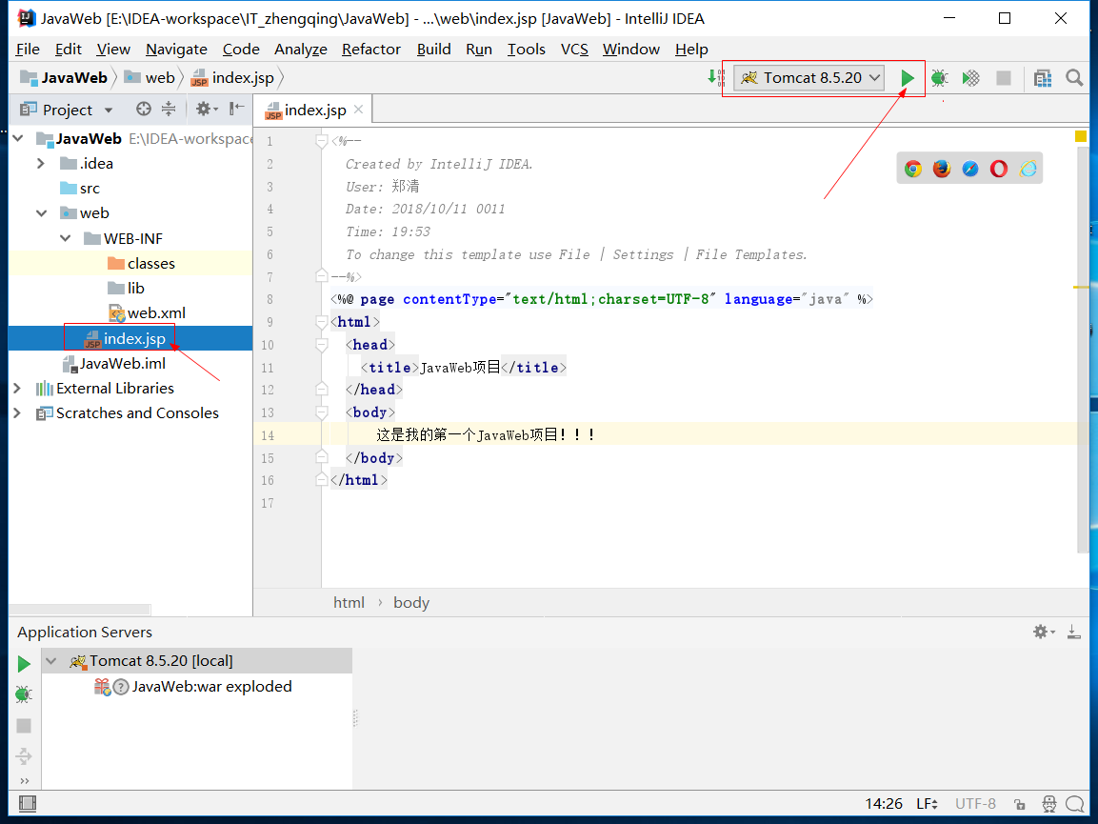Run server in Application Servers panel
Image resolution: width=1098 pixels, height=824 pixels.
click(x=24, y=664)
